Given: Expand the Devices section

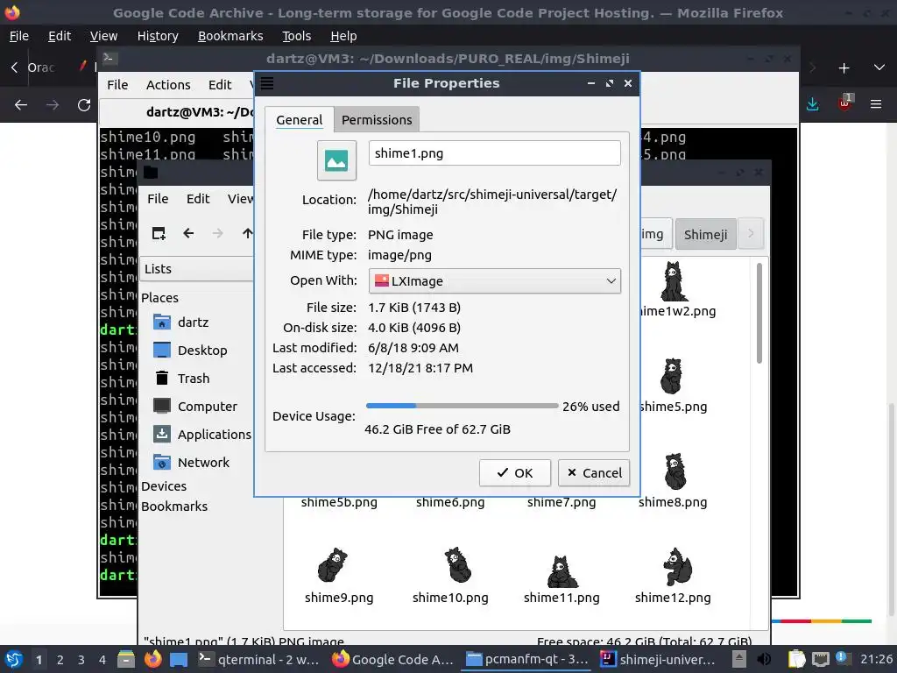Looking at the screenshot, I should tap(164, 486).
